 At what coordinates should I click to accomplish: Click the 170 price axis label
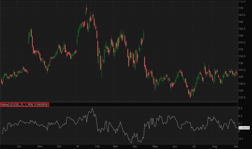[241, 8]
